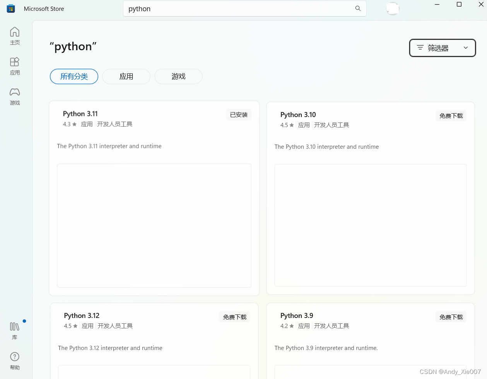Click the 4.3 star rating of Python 3.11
Screen dimensions: 487x379
tap(70, 124)
